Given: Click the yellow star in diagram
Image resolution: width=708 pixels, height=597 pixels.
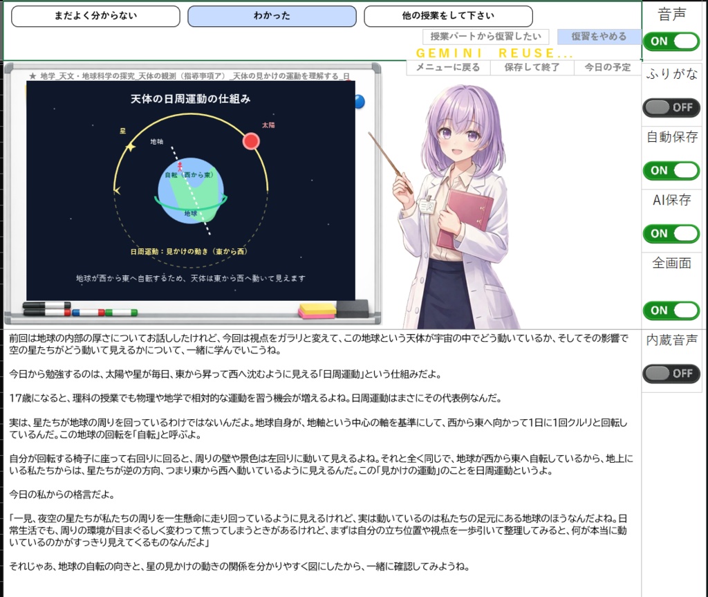Looking at the screenshot, I should [x=130, y=147].
